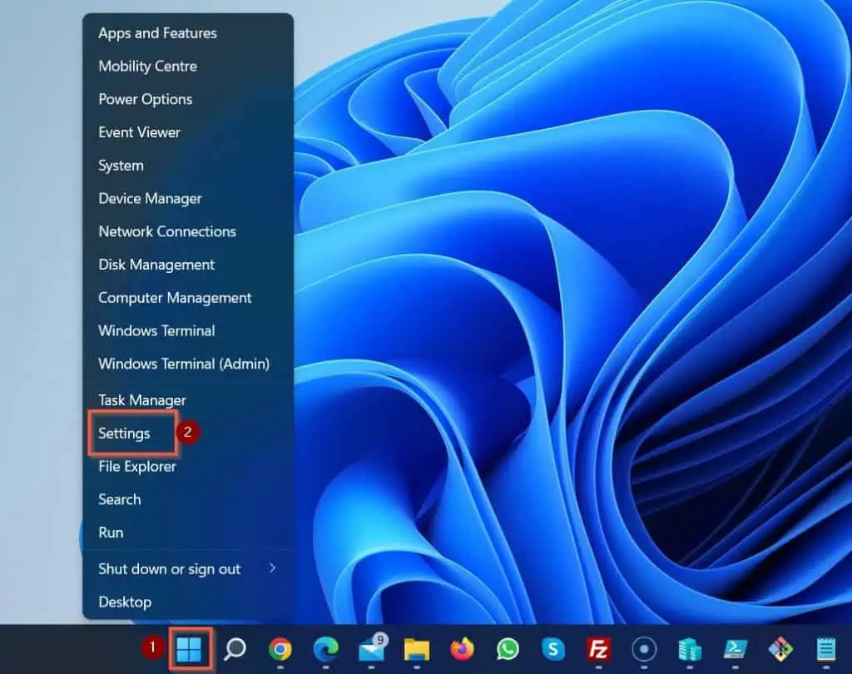
Task: Open Device Manager
Action: (150, 199)
